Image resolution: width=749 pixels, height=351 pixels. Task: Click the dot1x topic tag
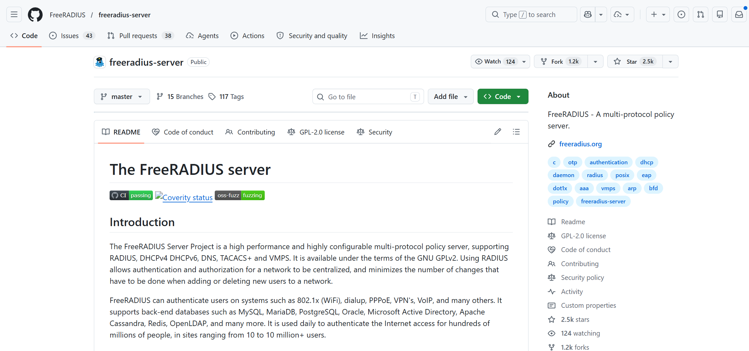560,188
